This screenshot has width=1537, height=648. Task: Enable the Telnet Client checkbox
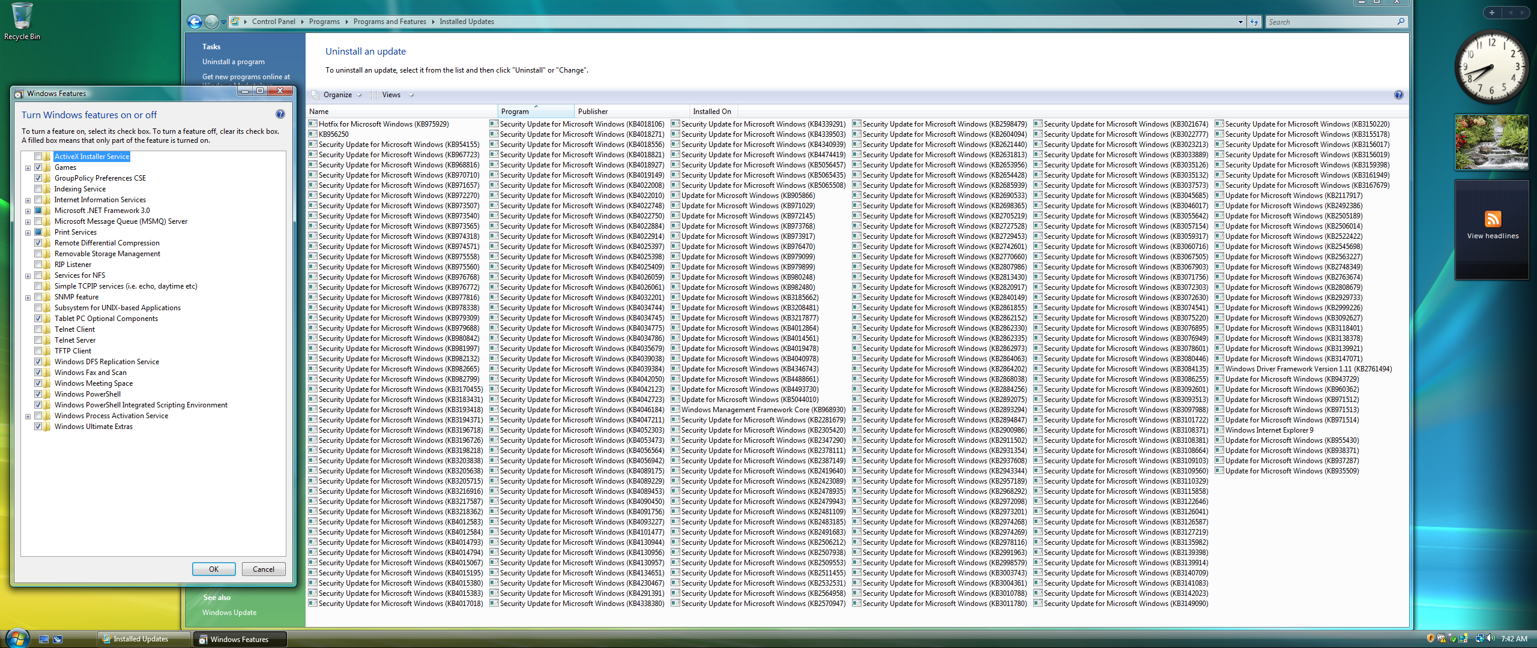(x=38, y=329)
